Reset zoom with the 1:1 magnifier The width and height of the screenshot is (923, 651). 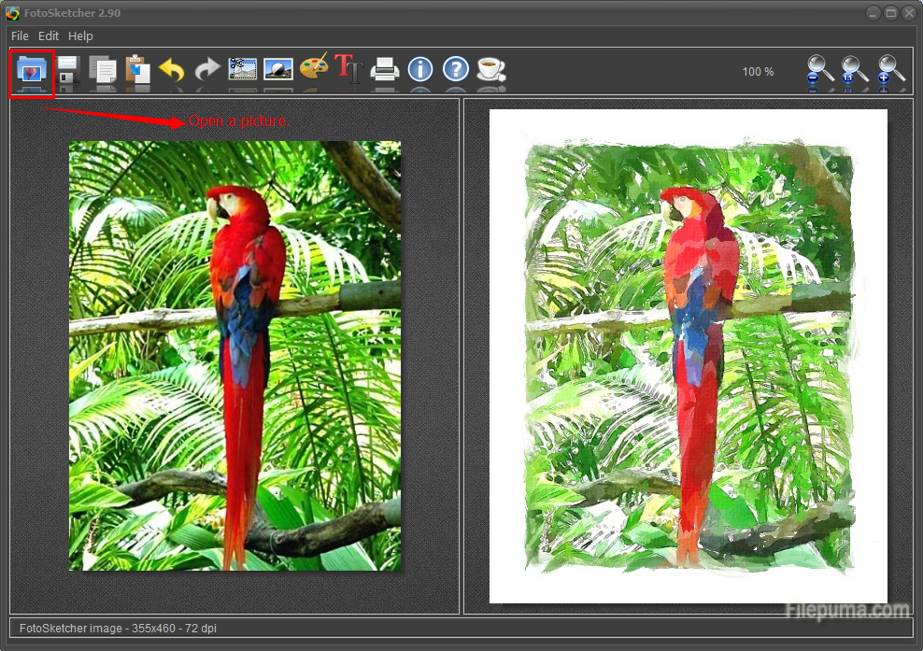854,71
